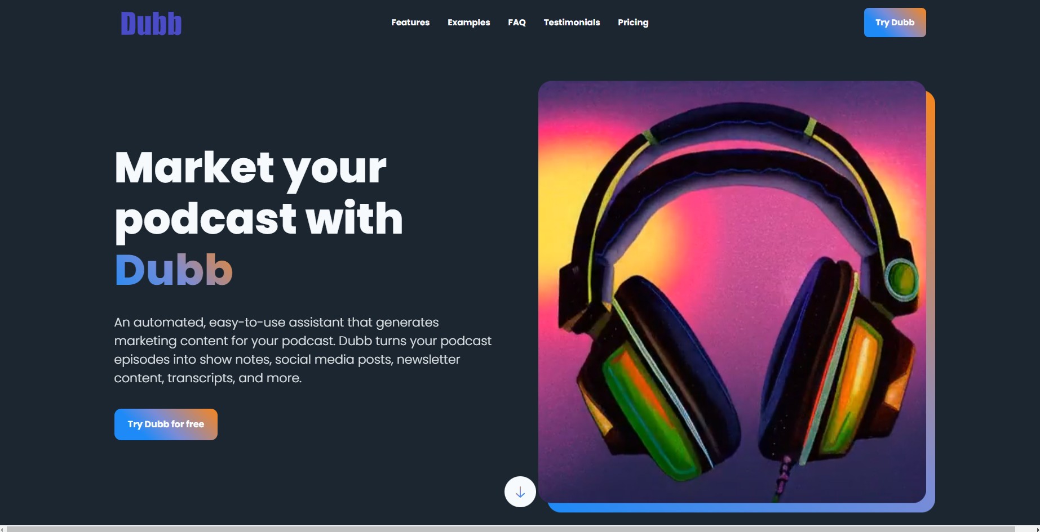Click the colorful headphones hero image
The height and width of the screenshot is (532, 1040).
pyautogui.click(x=732, y=292)
